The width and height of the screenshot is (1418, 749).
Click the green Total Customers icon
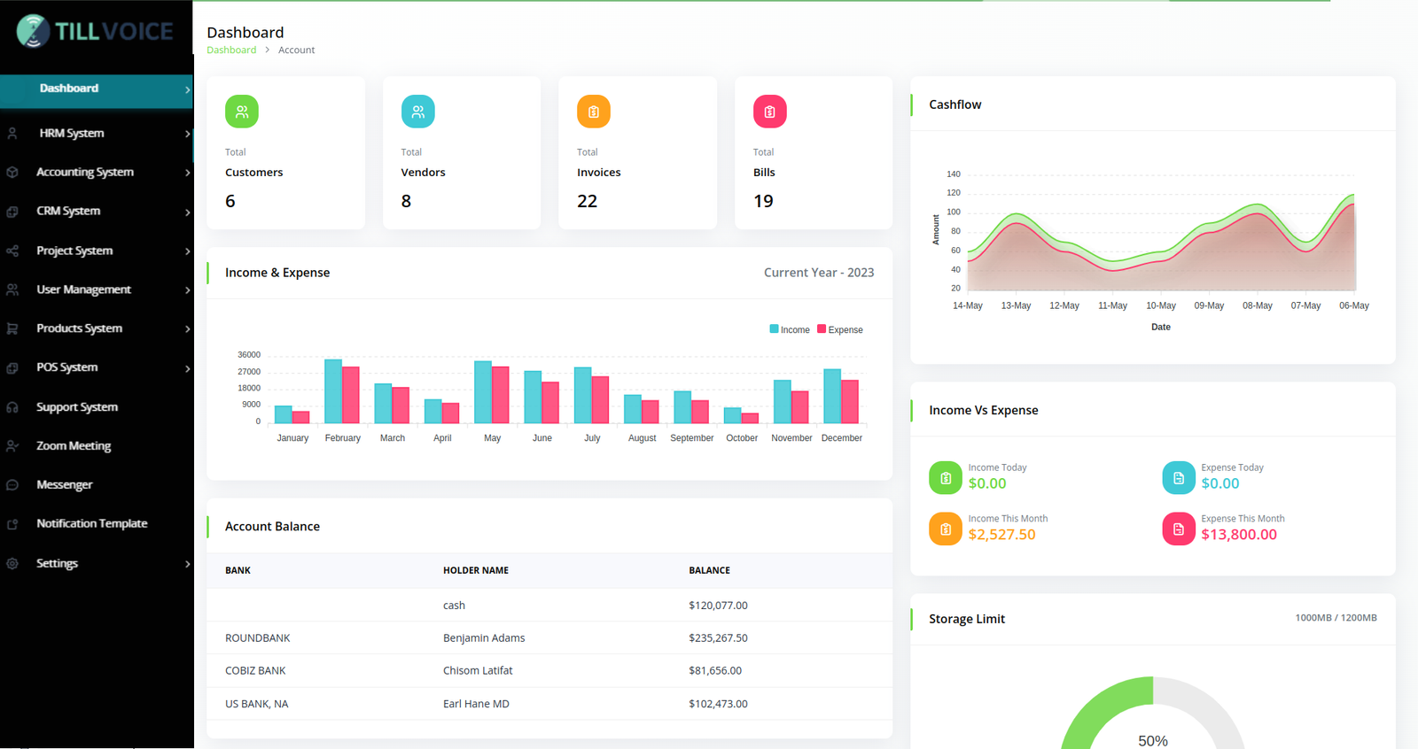(242, 112)
